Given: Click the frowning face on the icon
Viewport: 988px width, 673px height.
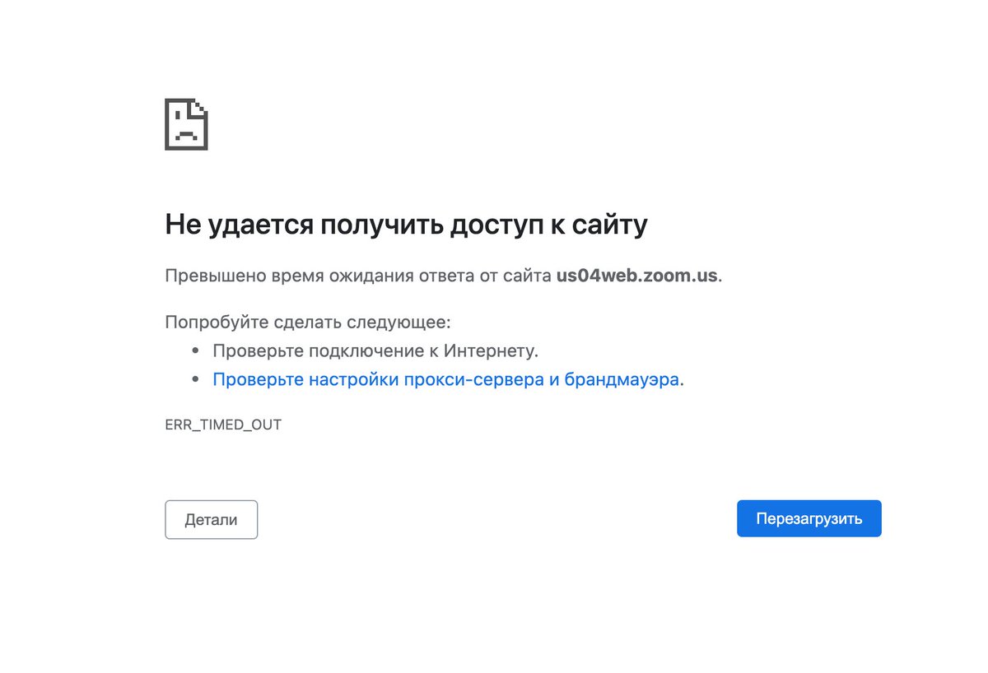Looking at the screenshot, I should (x=186, y=132).
